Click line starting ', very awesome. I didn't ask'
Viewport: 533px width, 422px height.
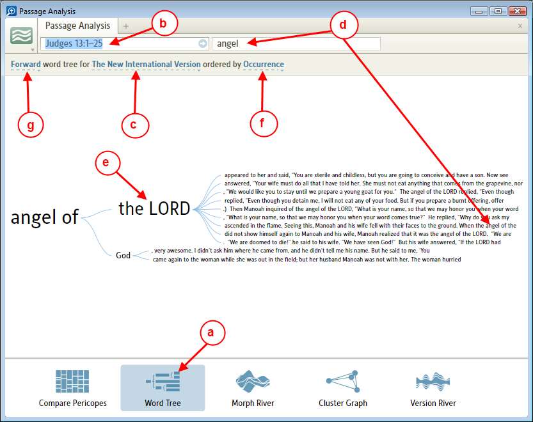coord(290,251)
